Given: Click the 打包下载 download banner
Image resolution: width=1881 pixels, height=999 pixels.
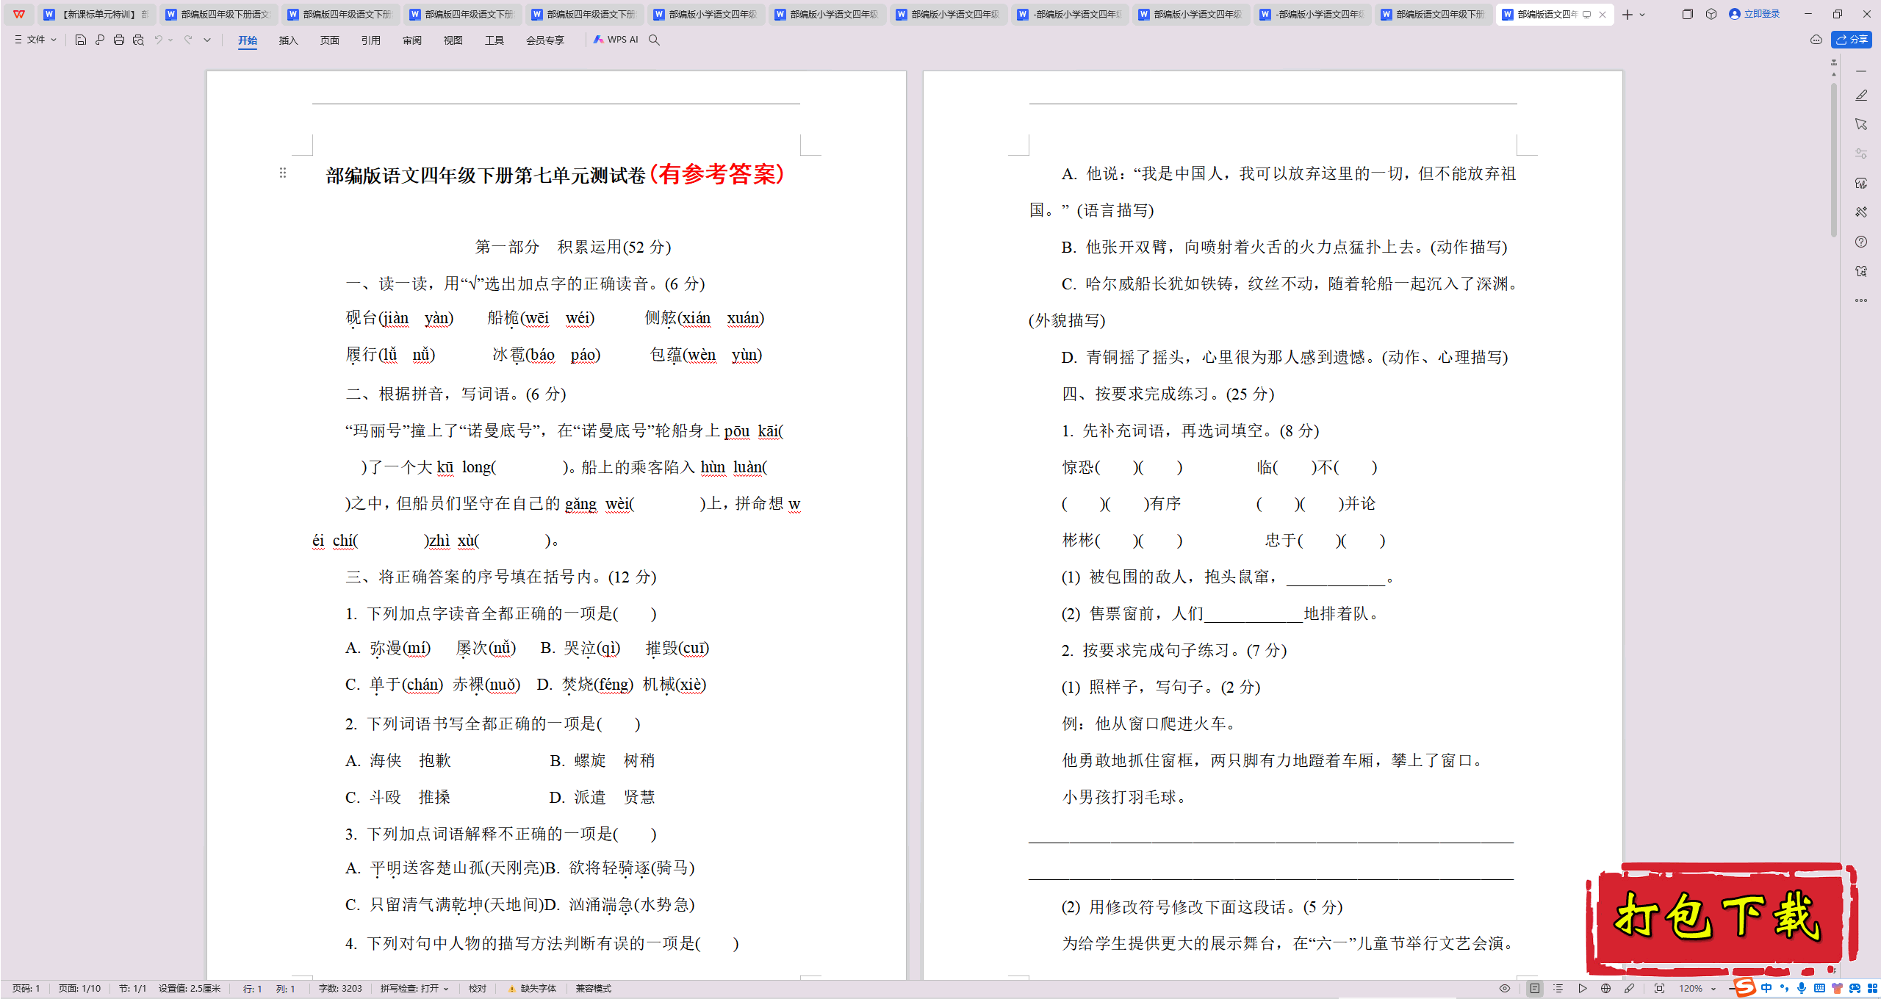Looking at the screenshot, I should tap(1722, 919).
